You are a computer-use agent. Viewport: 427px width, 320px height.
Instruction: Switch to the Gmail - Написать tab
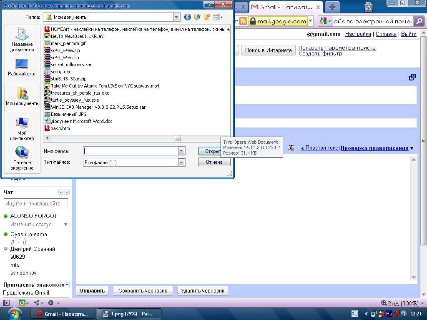pos(285,7)
